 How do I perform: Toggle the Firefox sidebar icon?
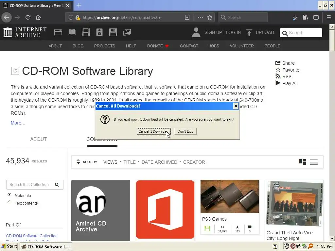coord(316,18)
